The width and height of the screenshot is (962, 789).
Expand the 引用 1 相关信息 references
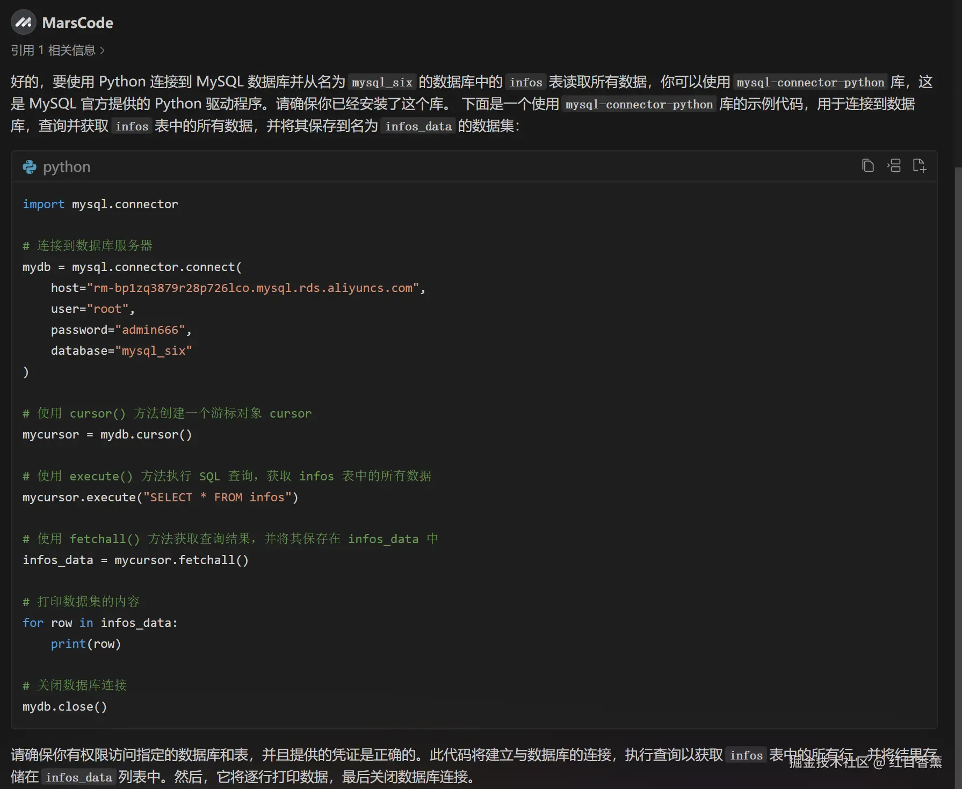point(58,50)
